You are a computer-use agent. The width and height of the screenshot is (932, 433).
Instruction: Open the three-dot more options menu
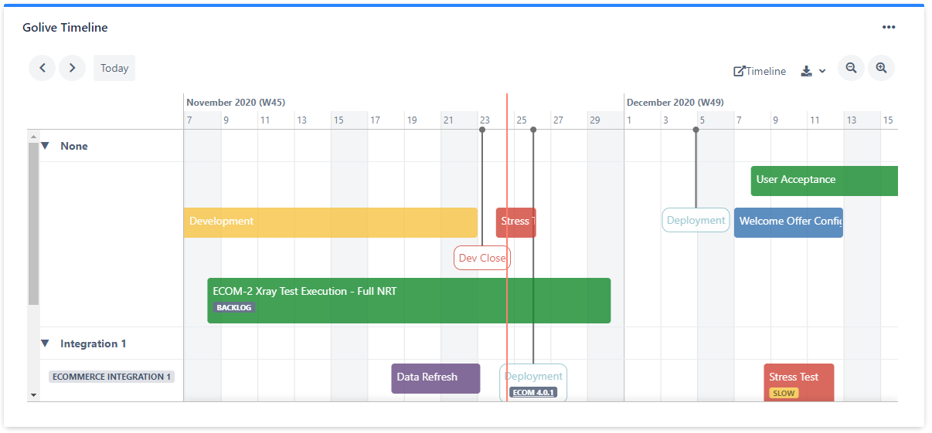click(889, 28)
